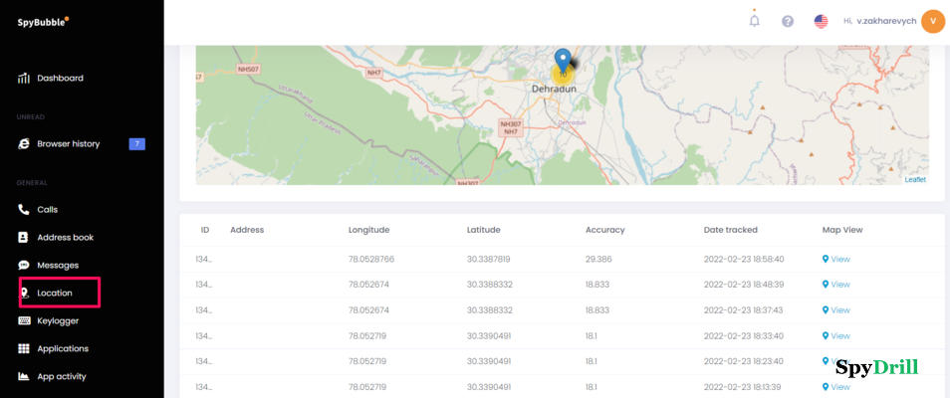Click the App activity chart icon
Screen dimensions: 950x398
coord(24,376)
